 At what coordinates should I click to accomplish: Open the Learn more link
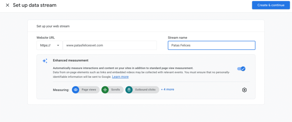click(120, 77)
